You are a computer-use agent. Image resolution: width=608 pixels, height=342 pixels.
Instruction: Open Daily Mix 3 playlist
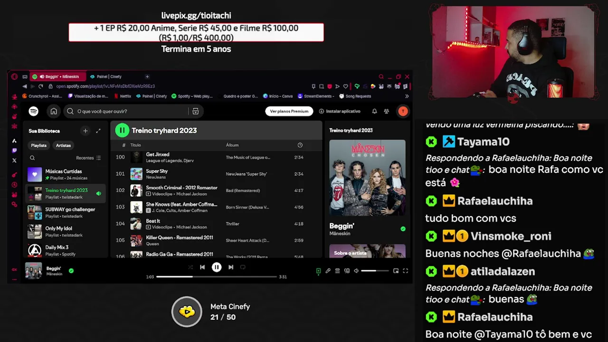pyautogui.click(x=66, y=250)
